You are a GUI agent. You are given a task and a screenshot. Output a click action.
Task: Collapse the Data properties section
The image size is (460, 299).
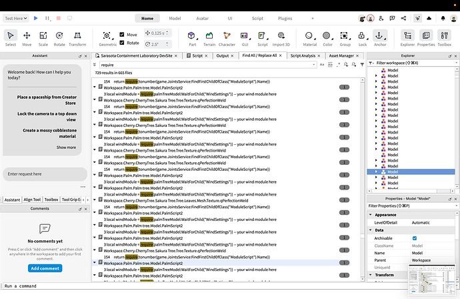pos(371,230)
